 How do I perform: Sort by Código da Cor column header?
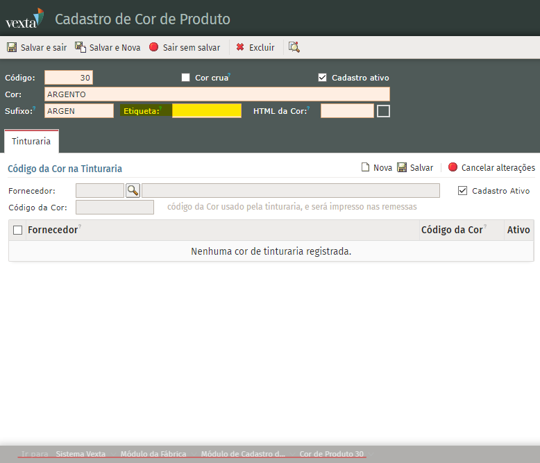(451, 230)
